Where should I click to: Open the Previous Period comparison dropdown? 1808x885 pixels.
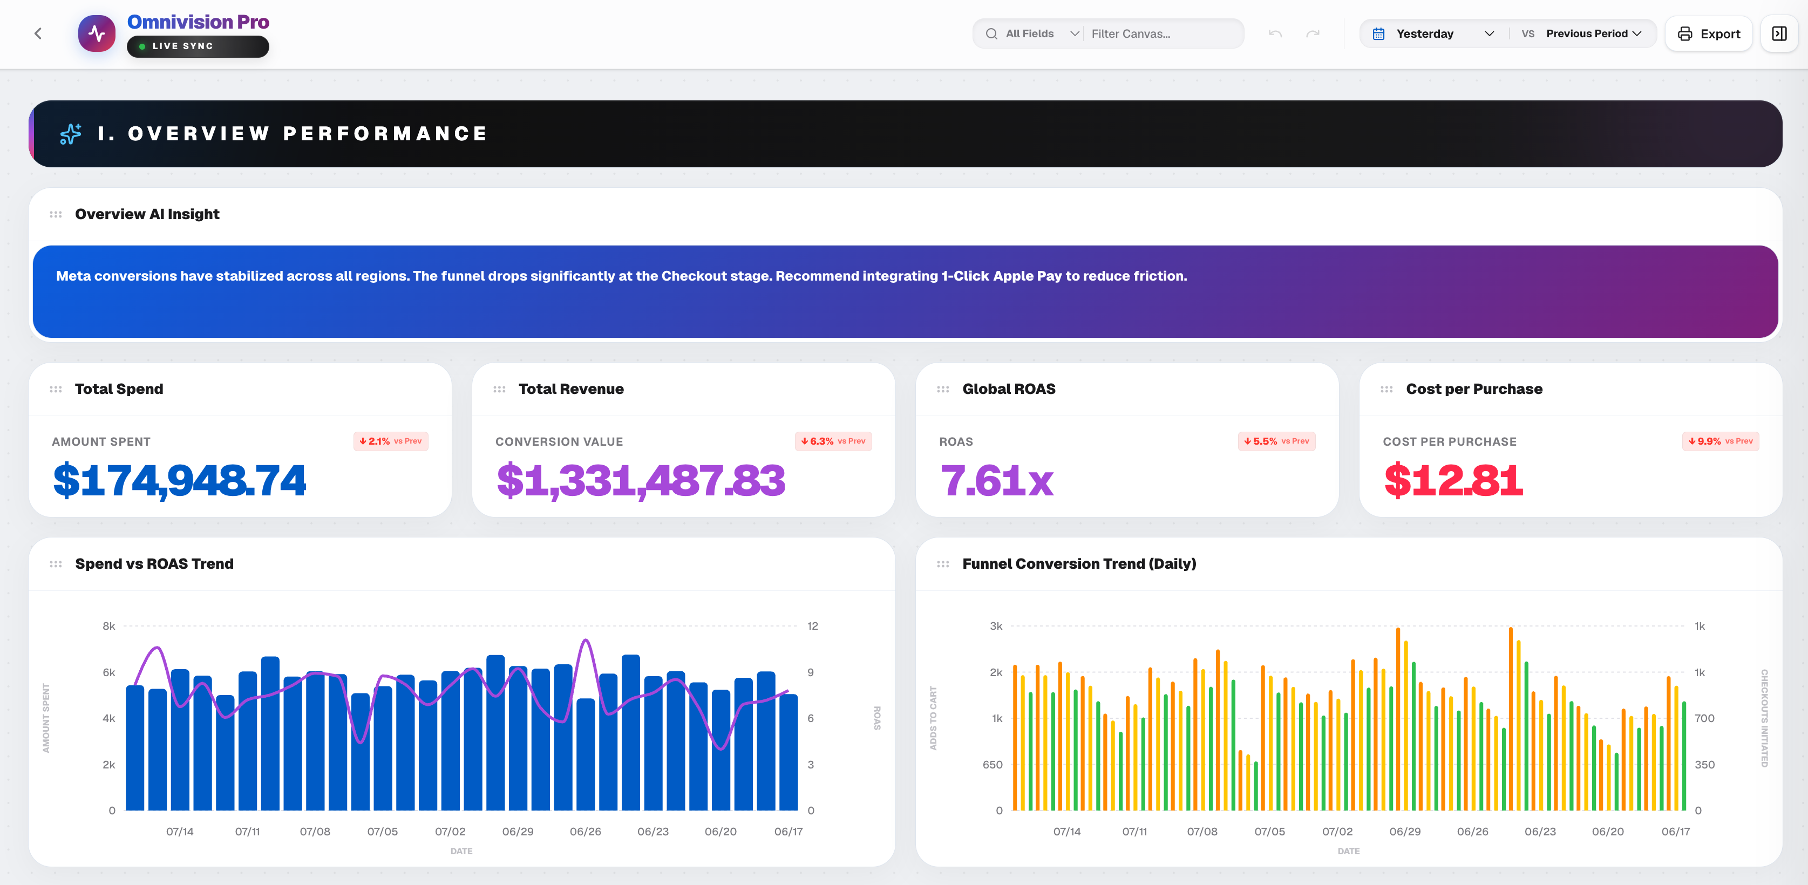[1593, 33]
